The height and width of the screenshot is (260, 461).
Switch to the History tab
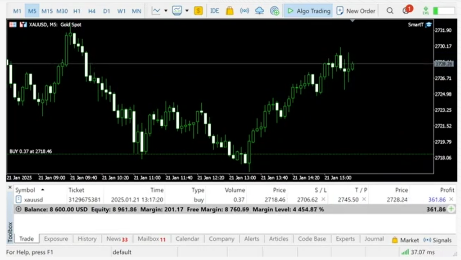coord(87,239)
